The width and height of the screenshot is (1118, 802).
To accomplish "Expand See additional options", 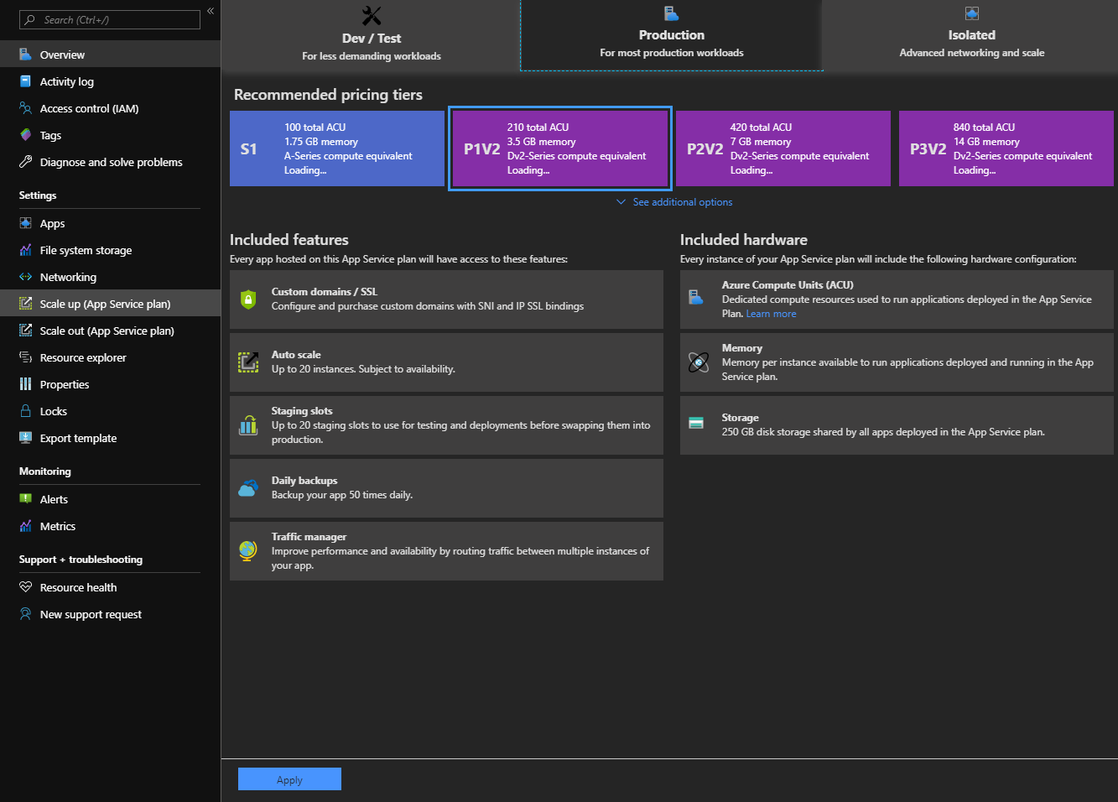I will (x=674, y=202).
